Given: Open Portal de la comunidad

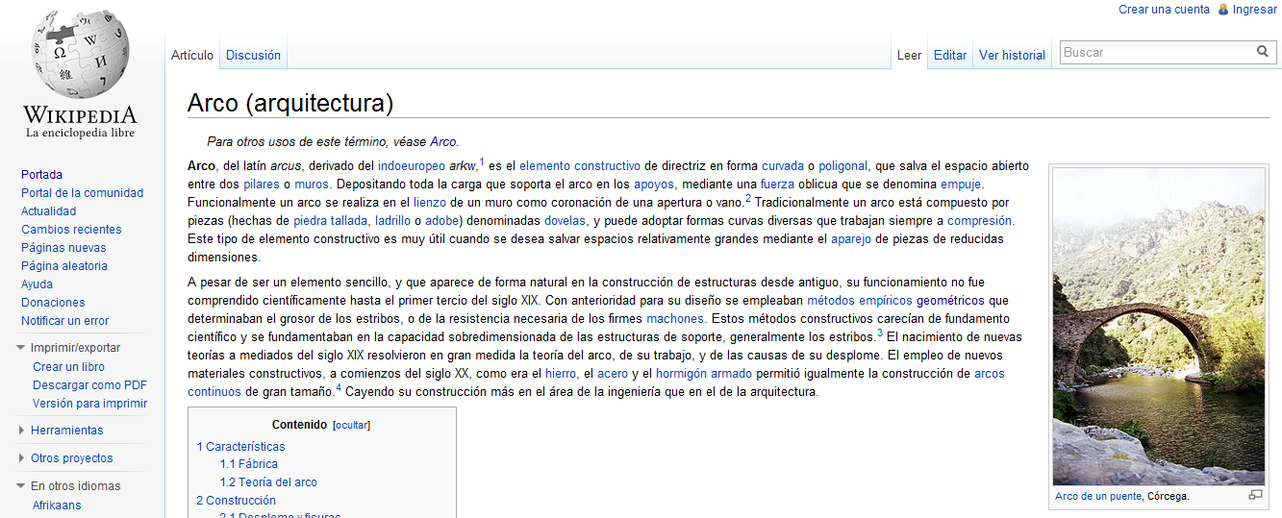Looking at the screenshot, I should coord(82,193).
